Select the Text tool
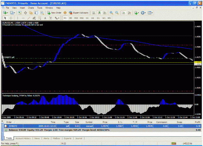This screenshot has height=146, width=203. tap(45, 18)
